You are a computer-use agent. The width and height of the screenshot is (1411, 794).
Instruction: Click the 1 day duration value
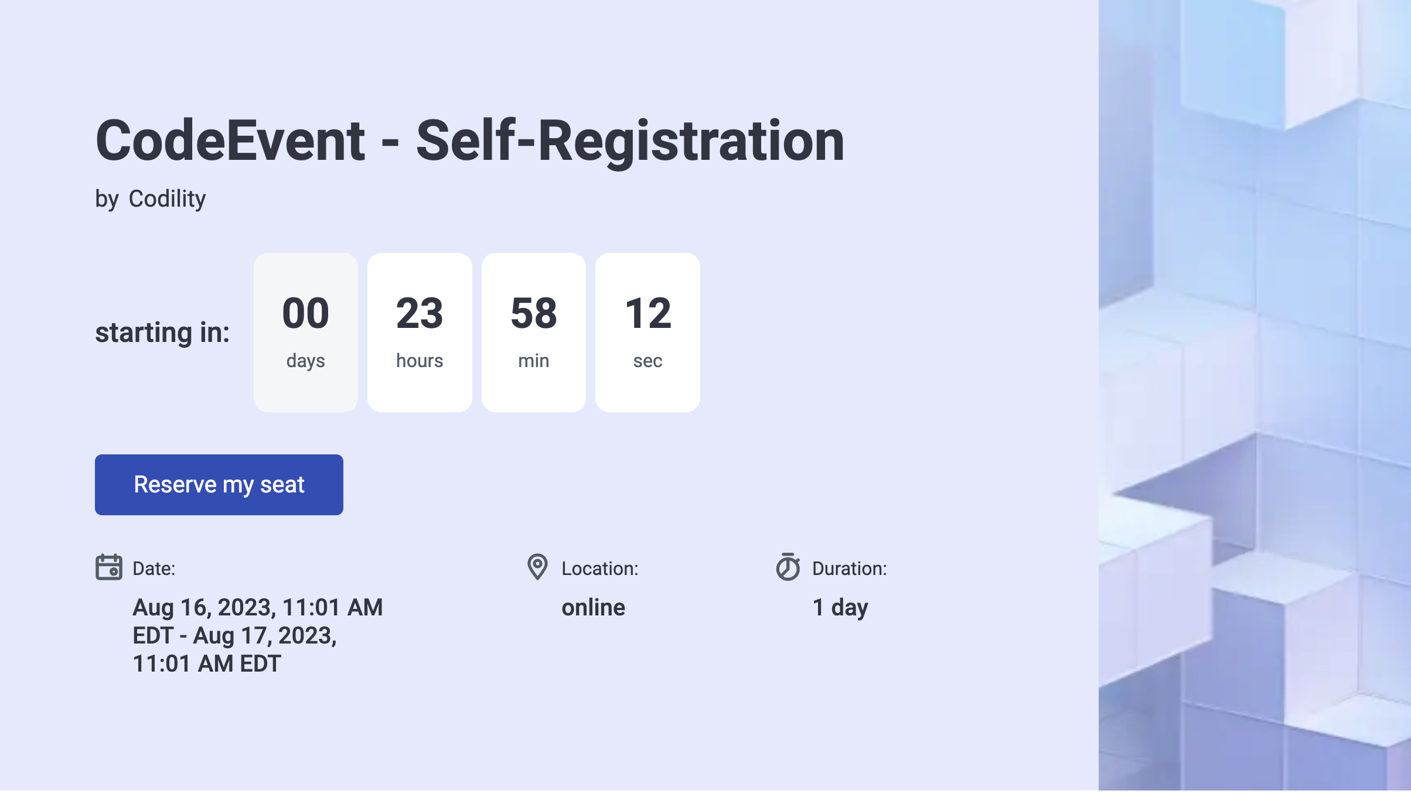coord(840,608)
